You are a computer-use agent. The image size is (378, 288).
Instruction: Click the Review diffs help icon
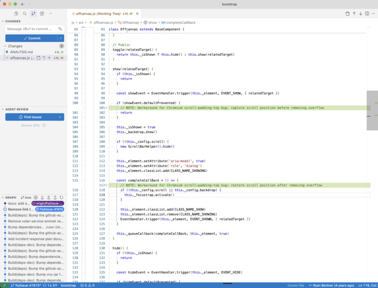tap(44, 125)
